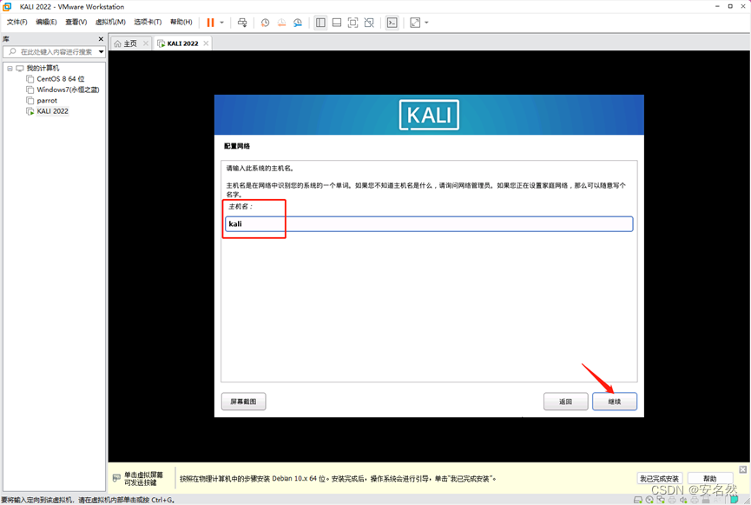Screen dimensions: 751x505
Task: Select the CentOS 8 64 位 virtual machine
Action: (61, 78)
